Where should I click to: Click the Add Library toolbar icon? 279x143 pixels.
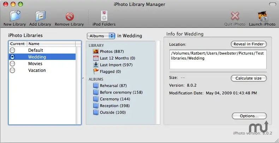[40, 16]
